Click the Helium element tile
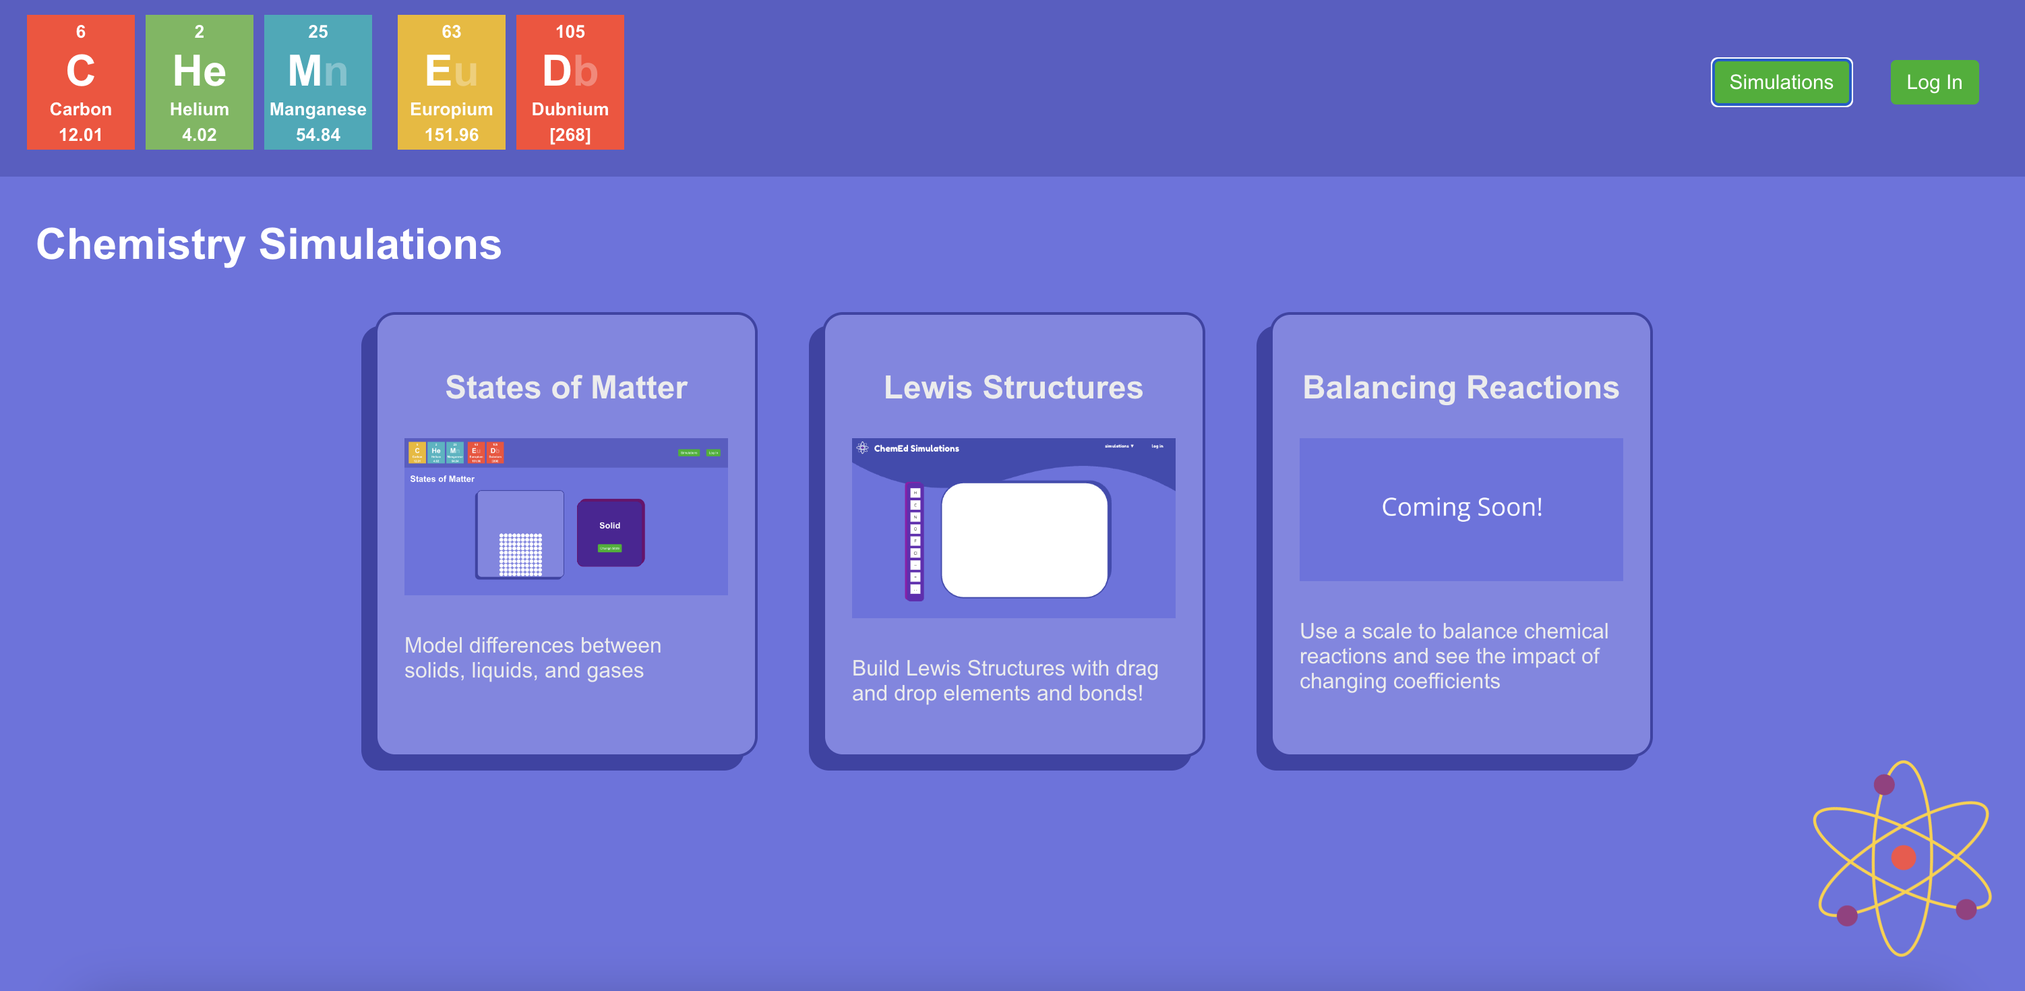The width and height of the screenshot is (2025, 991). [199, 82]
